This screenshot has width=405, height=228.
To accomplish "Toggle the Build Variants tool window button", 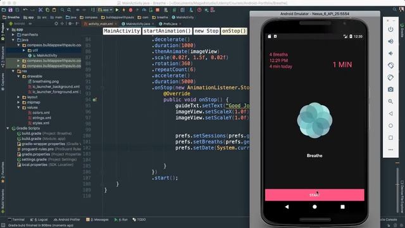I will tap(3, 201).
